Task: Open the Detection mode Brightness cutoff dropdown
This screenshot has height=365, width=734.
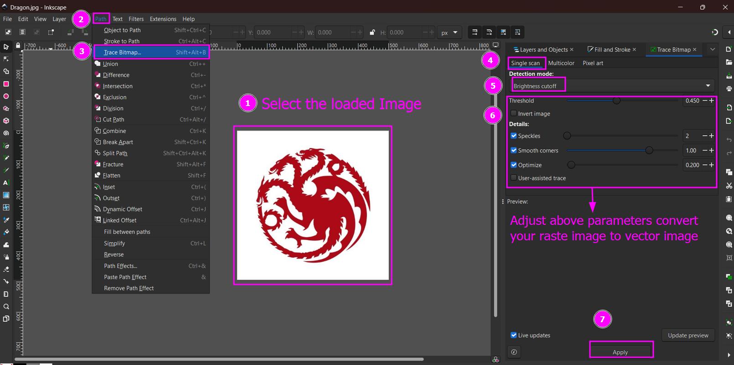Action: [612, 86]
